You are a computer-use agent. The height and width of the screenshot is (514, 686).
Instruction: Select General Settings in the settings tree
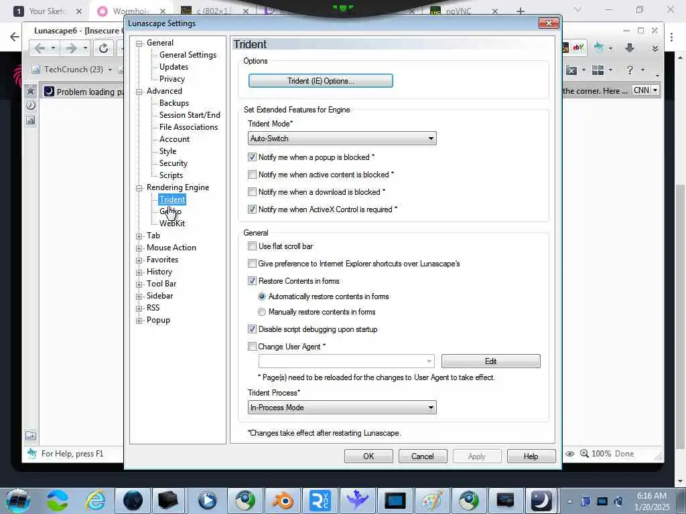pos(188,55)
